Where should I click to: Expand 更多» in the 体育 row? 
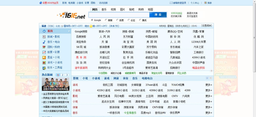pos(209,107)
